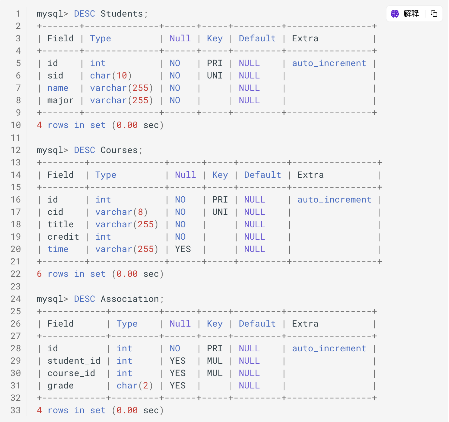The image size is (449, 422).
Task: Click the major field name
Action: tap(60, 100)
